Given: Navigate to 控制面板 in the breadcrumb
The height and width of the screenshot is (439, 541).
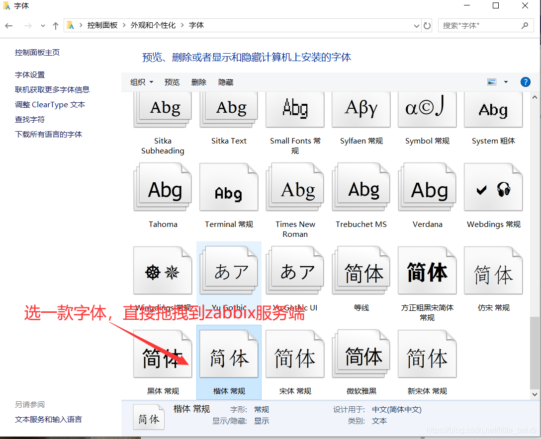Looking at the screenshot, I should 102,25.
